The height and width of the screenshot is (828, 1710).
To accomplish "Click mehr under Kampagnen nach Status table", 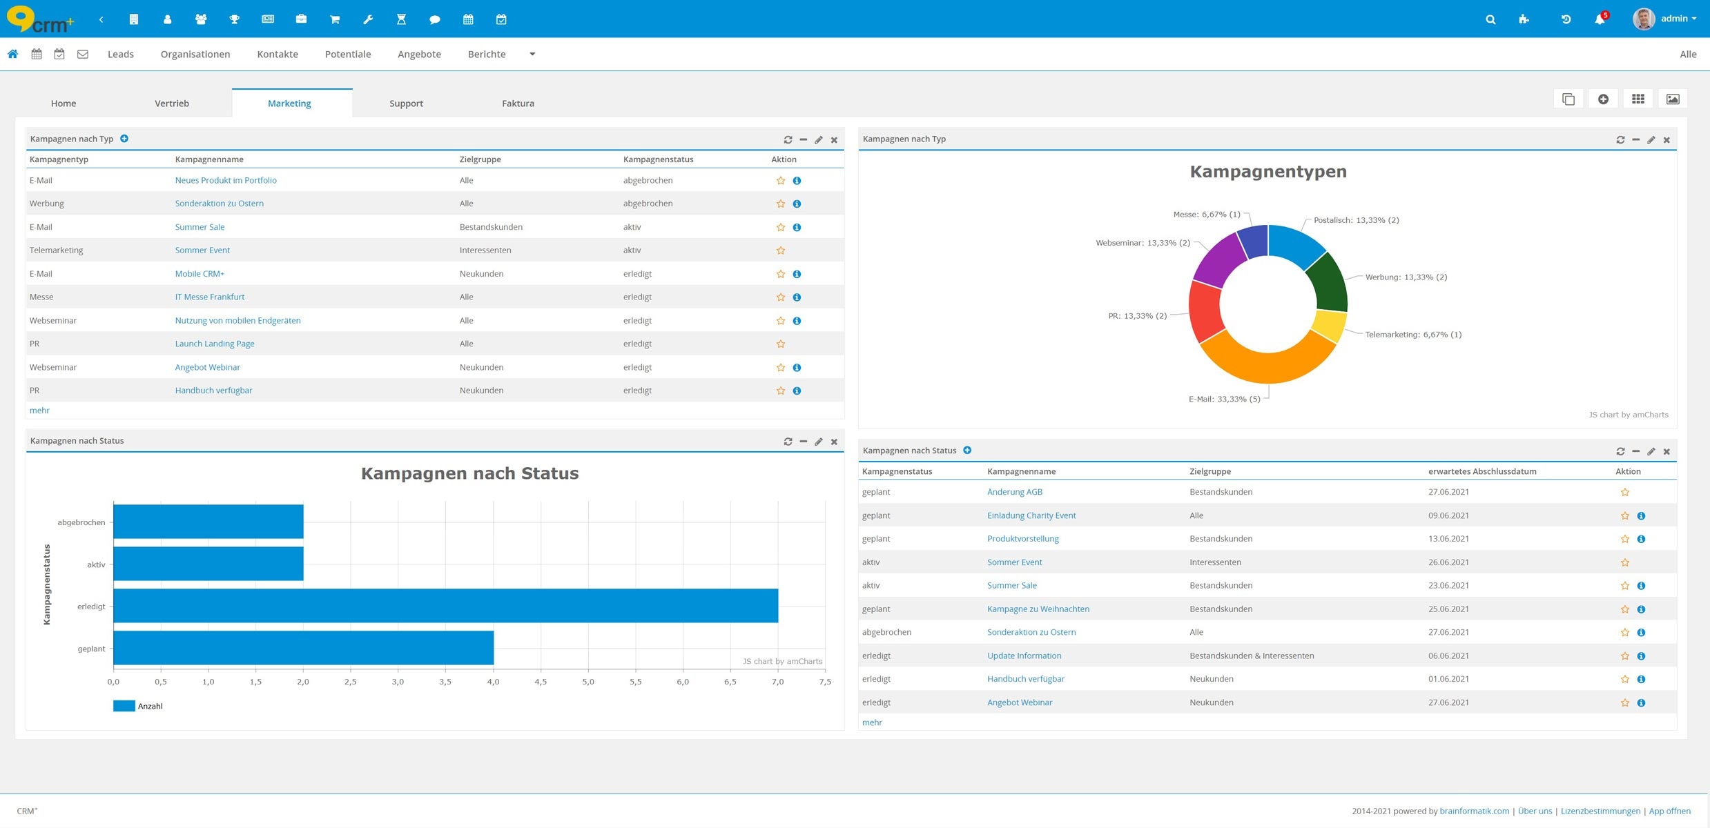I will pos(871,722).
